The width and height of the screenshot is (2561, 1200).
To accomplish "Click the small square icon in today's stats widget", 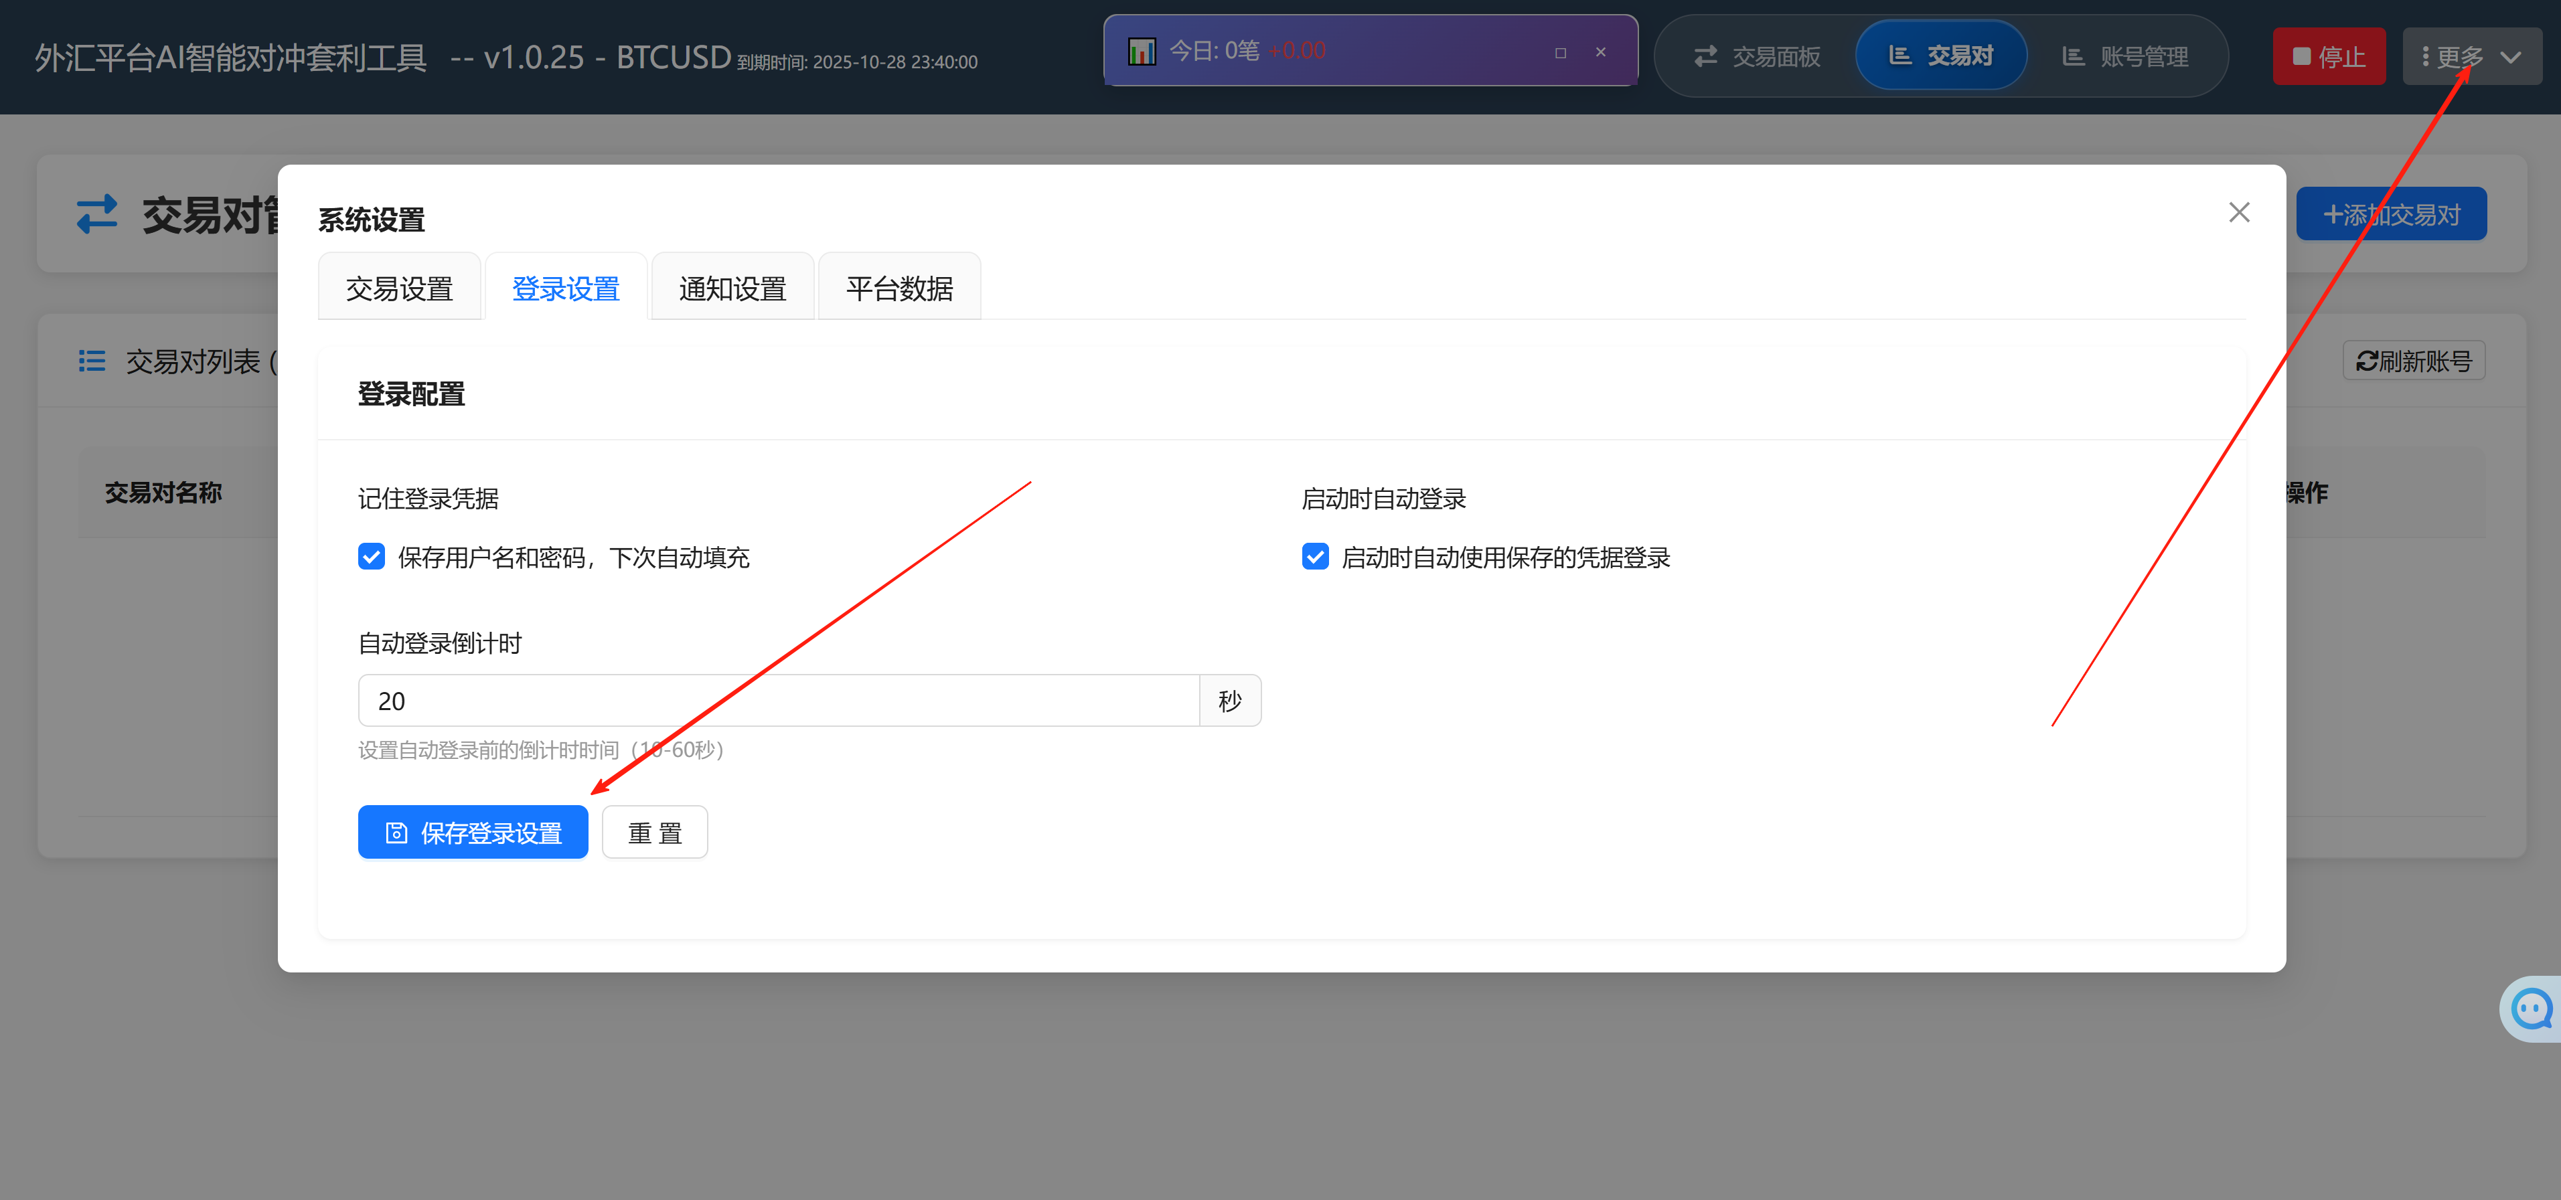I will pyautogui.click(x=1560, y=53).
